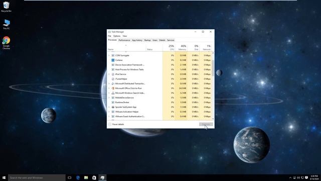321x181 pixels.
Task: Click the Spooler SubSystem App printer icon
Action: pos(113,107)
